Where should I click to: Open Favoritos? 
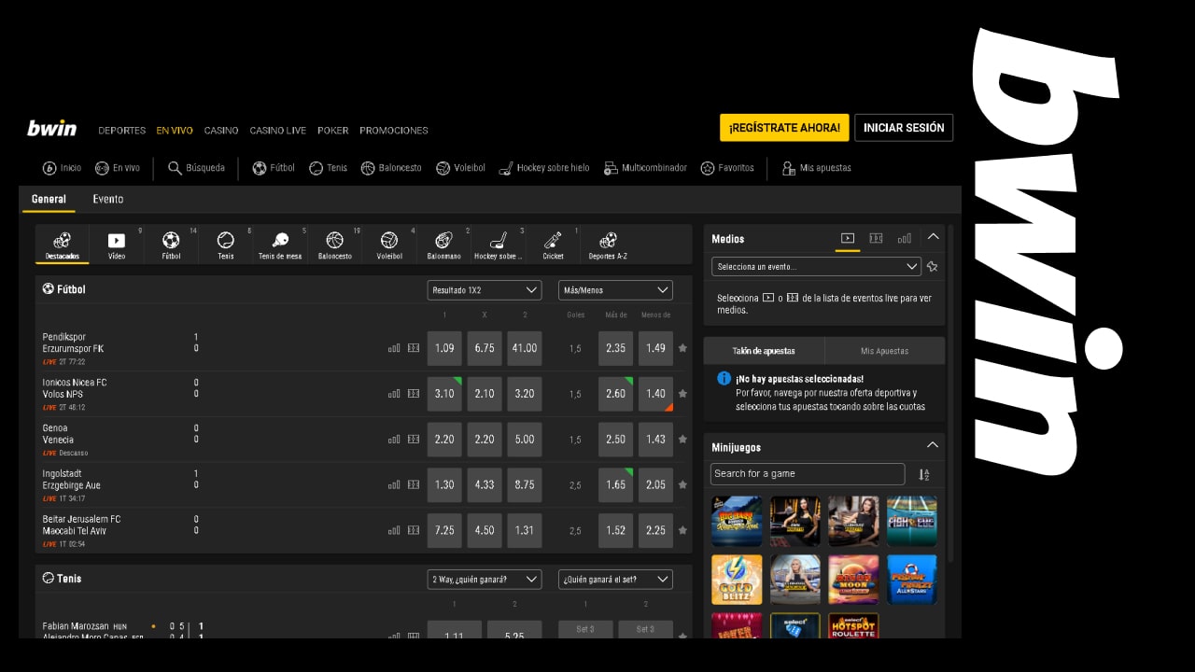pyautogui.click(x=726, y=168)
